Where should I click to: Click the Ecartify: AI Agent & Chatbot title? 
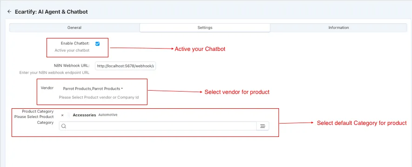pyautogui.click(x=51, y=12)
